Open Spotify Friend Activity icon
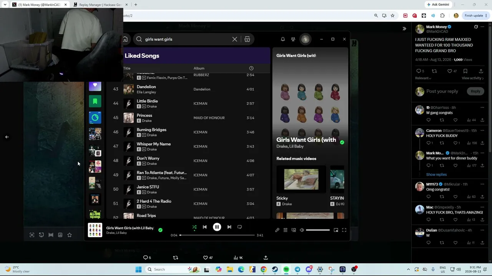Image resolution: width=492 pixels, height=276 pixels. click(293, 39)
